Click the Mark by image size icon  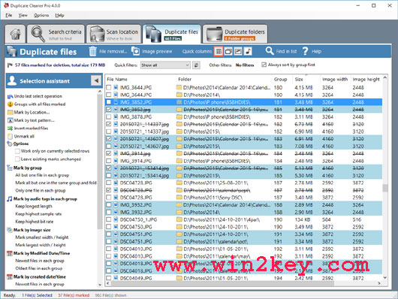(10, 230)
